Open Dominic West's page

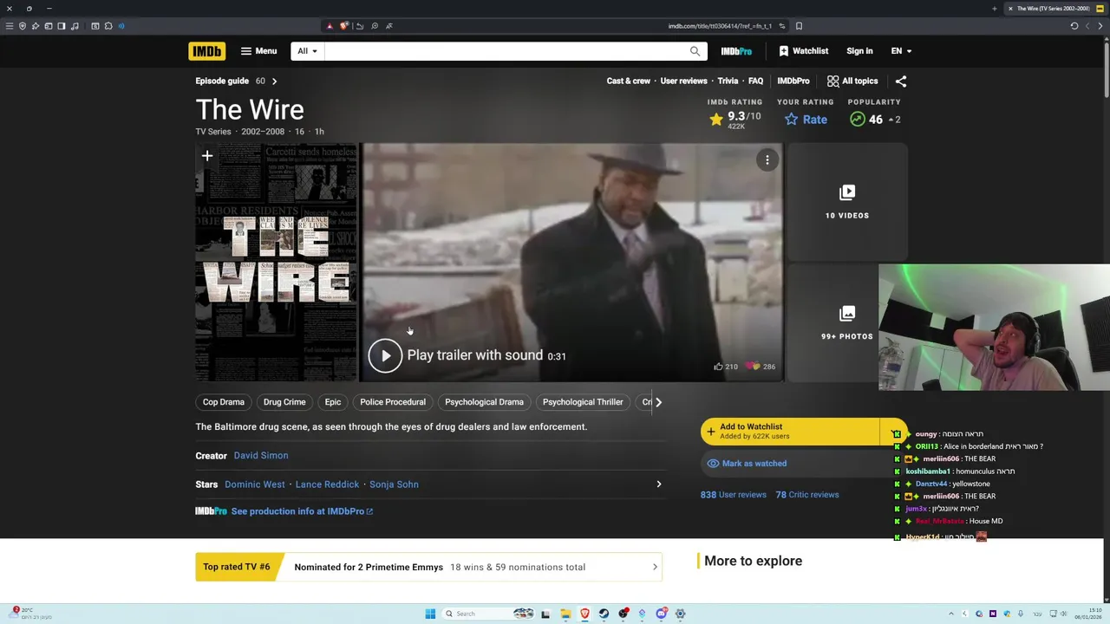[255, 484]
